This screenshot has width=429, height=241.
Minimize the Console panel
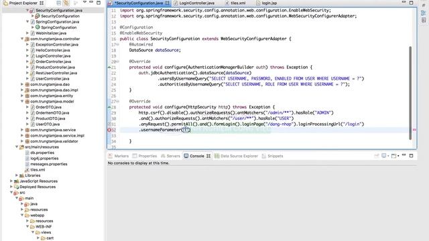[x=404, y=155]
